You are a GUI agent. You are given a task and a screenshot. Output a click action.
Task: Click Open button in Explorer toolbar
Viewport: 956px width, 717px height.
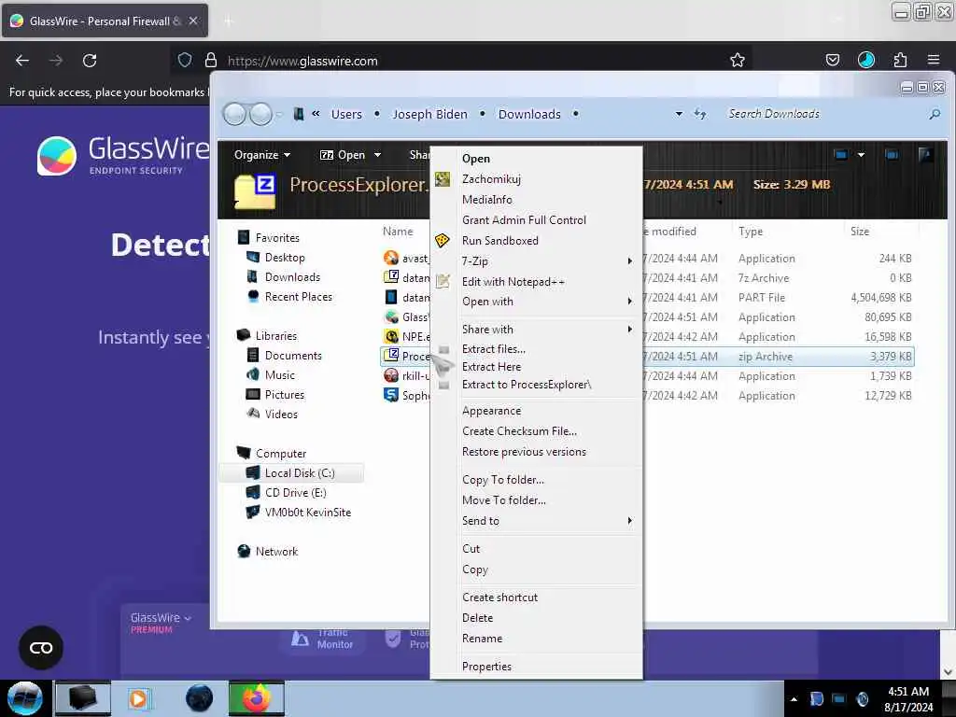343,155
